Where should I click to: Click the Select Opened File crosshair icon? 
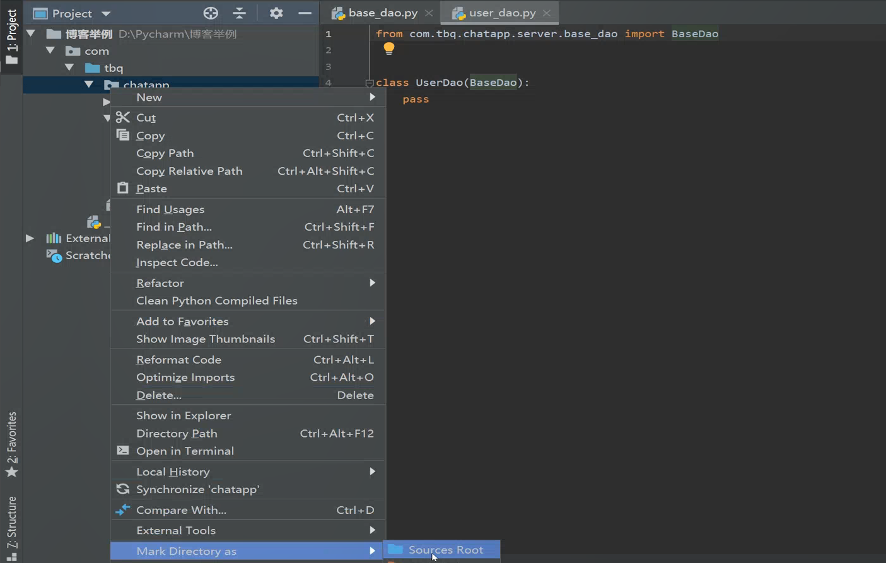coord(211,13)
